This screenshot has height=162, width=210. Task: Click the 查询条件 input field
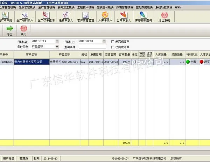pyautogui.click(x=92, y=47)
